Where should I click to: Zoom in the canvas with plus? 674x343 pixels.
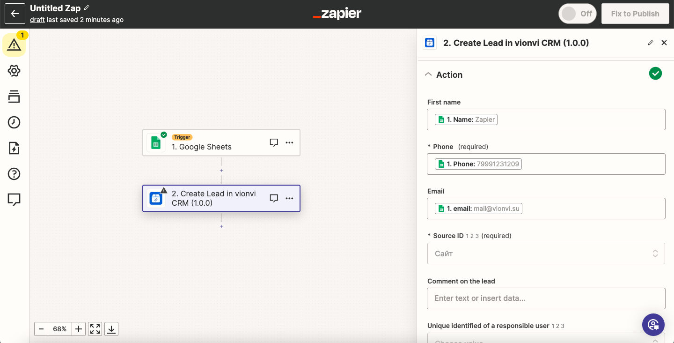coord(79,329)
